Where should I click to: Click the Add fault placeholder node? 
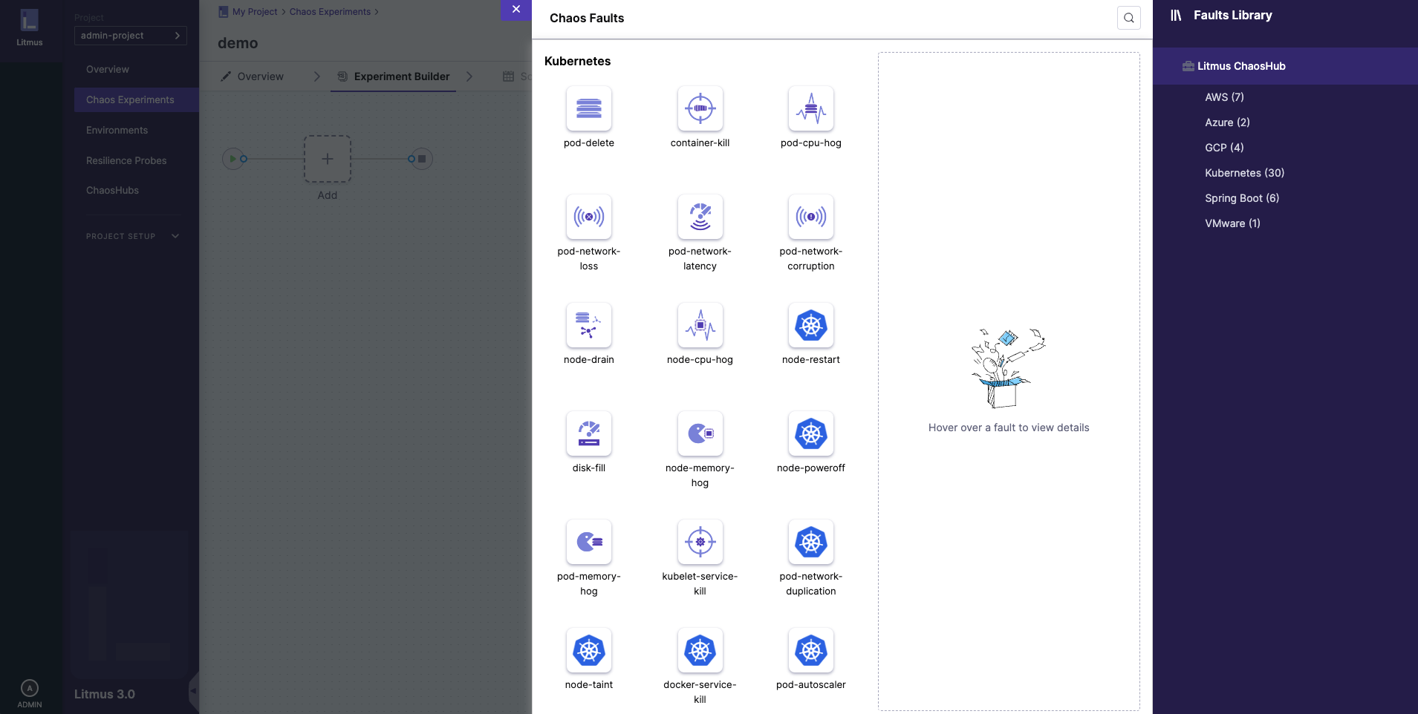coord(327,159)
